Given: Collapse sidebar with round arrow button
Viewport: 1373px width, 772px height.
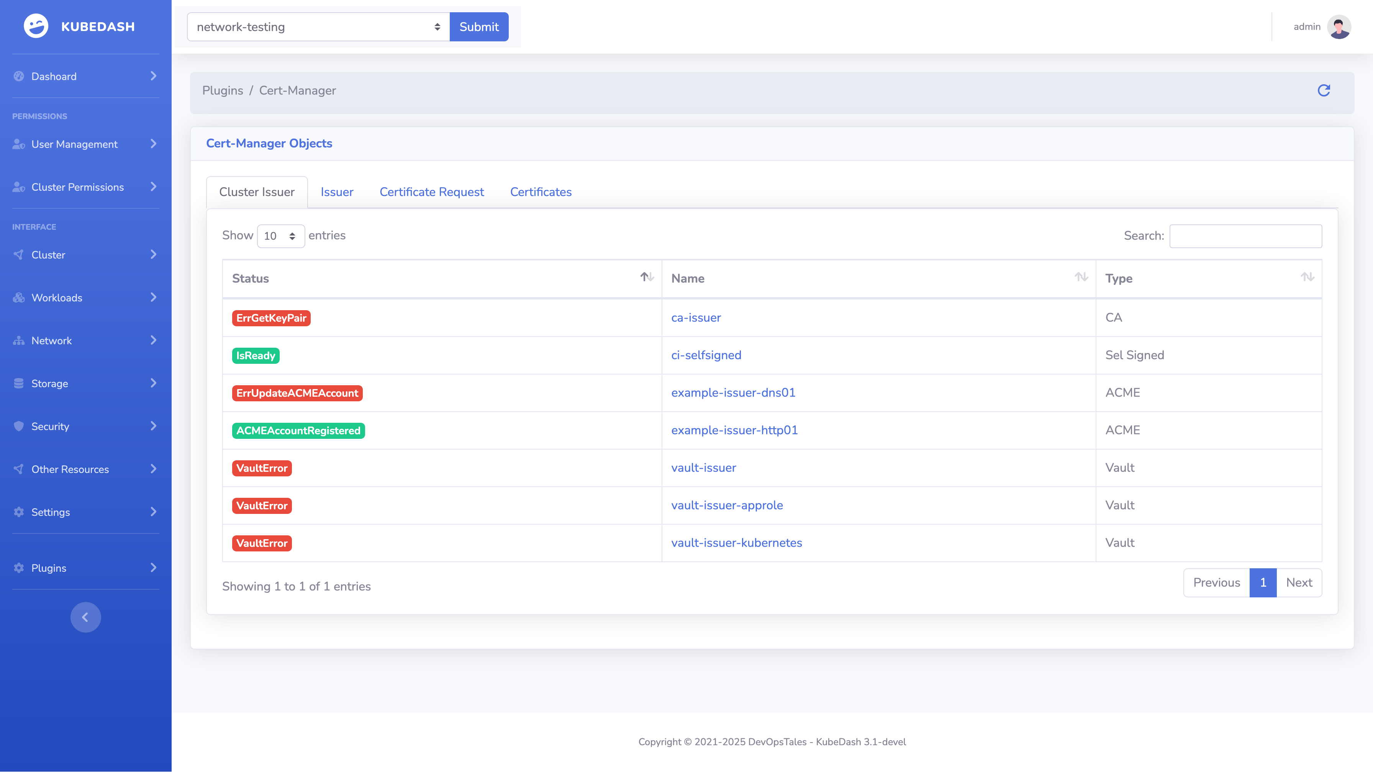Looking at the screenshot, I should (x=85, y=617).
